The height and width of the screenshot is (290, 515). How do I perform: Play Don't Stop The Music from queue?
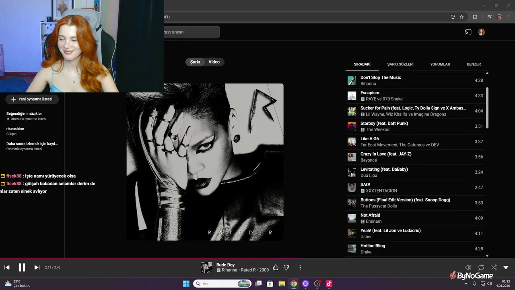415,81
